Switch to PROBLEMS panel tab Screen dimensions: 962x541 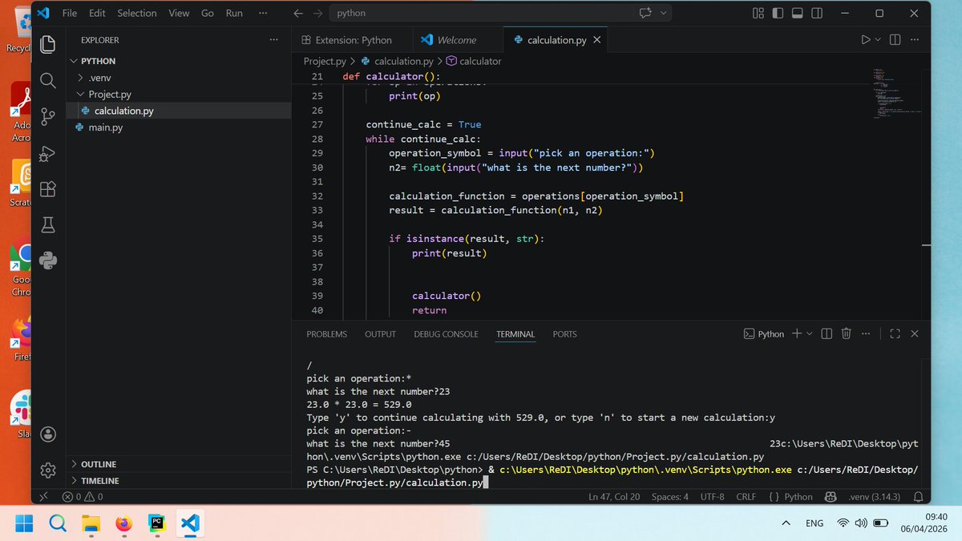[327, 334]
